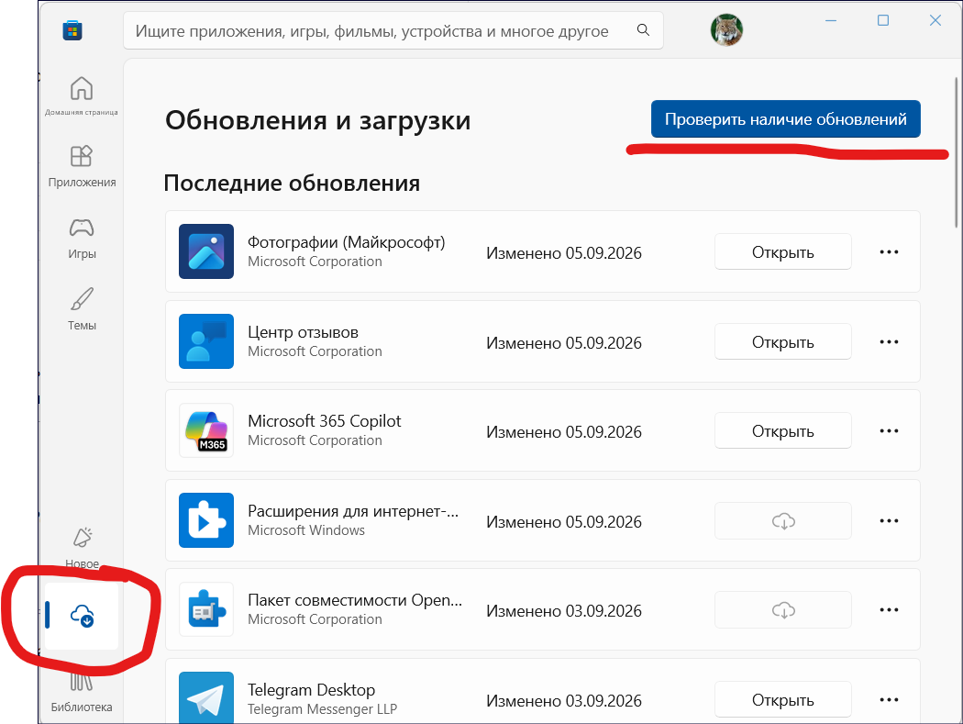Viewport: 963px width, 724px height.
Task: Open more options for Пакет совместимости Open
Action: [x=889, y=609]
